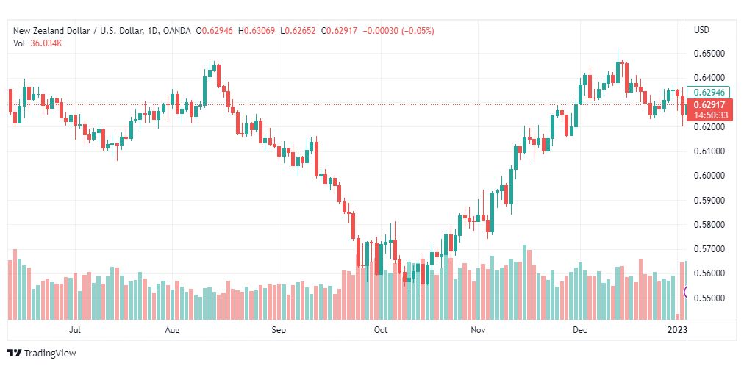
Task: Open the TradingView text link
Action: [x=50, y=354]
